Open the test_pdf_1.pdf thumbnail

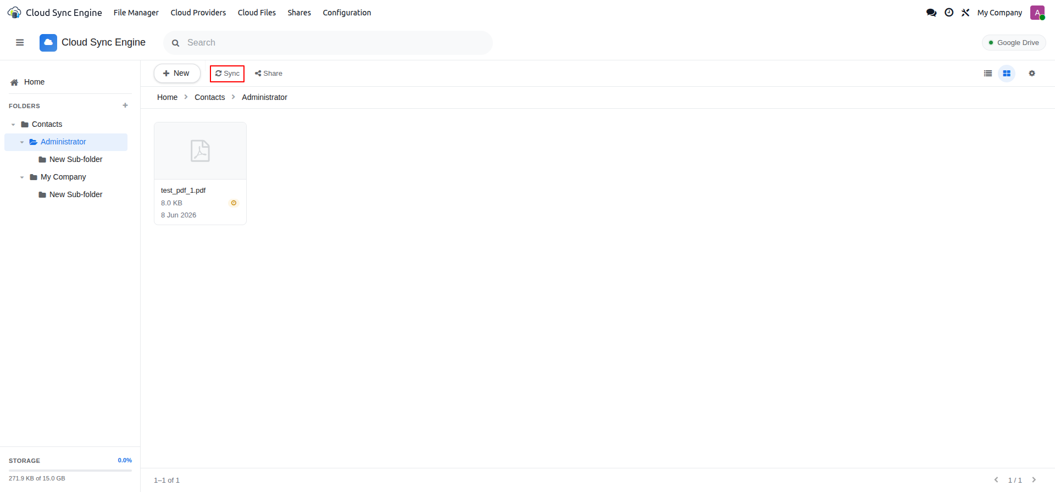pyautogui.click(x=201, y=151)
